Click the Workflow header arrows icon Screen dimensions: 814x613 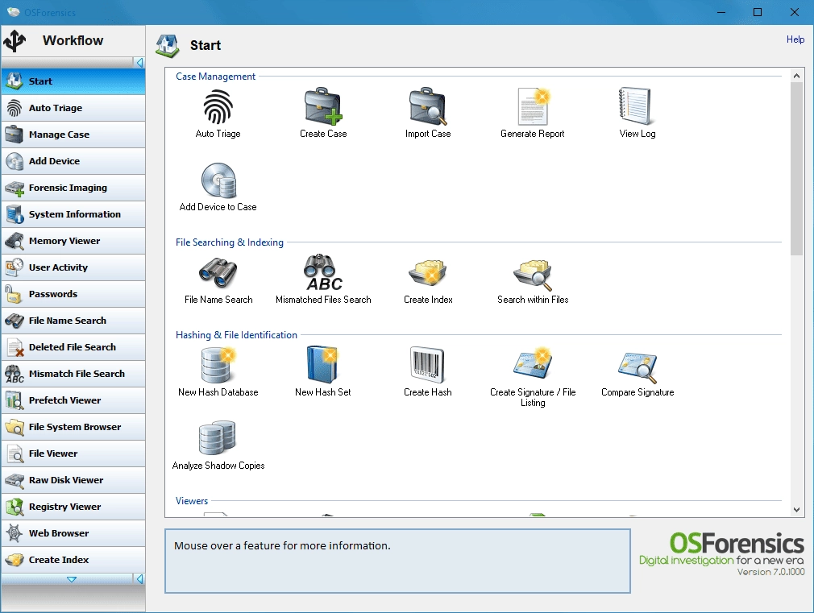15,40
